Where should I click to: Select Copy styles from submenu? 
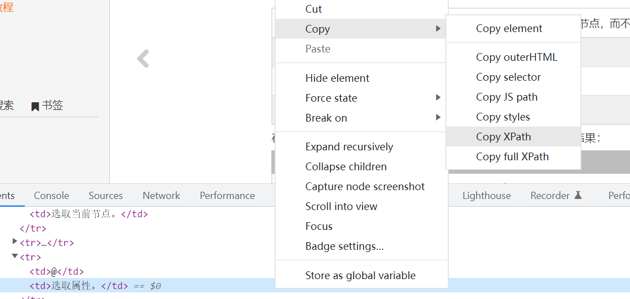point(503,117)
